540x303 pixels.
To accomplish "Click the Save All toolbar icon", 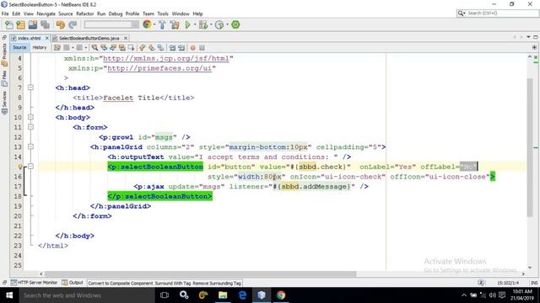I will (x=45, y=24).
